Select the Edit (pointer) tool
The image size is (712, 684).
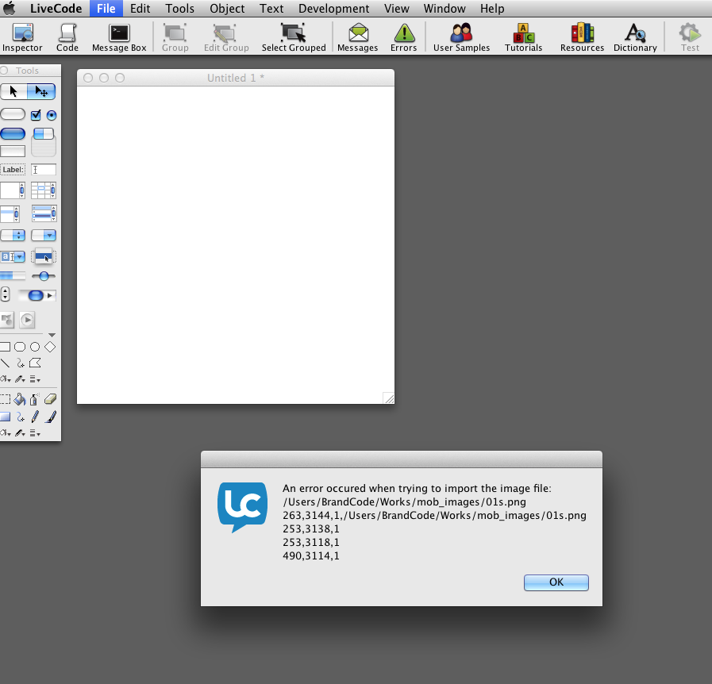(x=41, y=92)
